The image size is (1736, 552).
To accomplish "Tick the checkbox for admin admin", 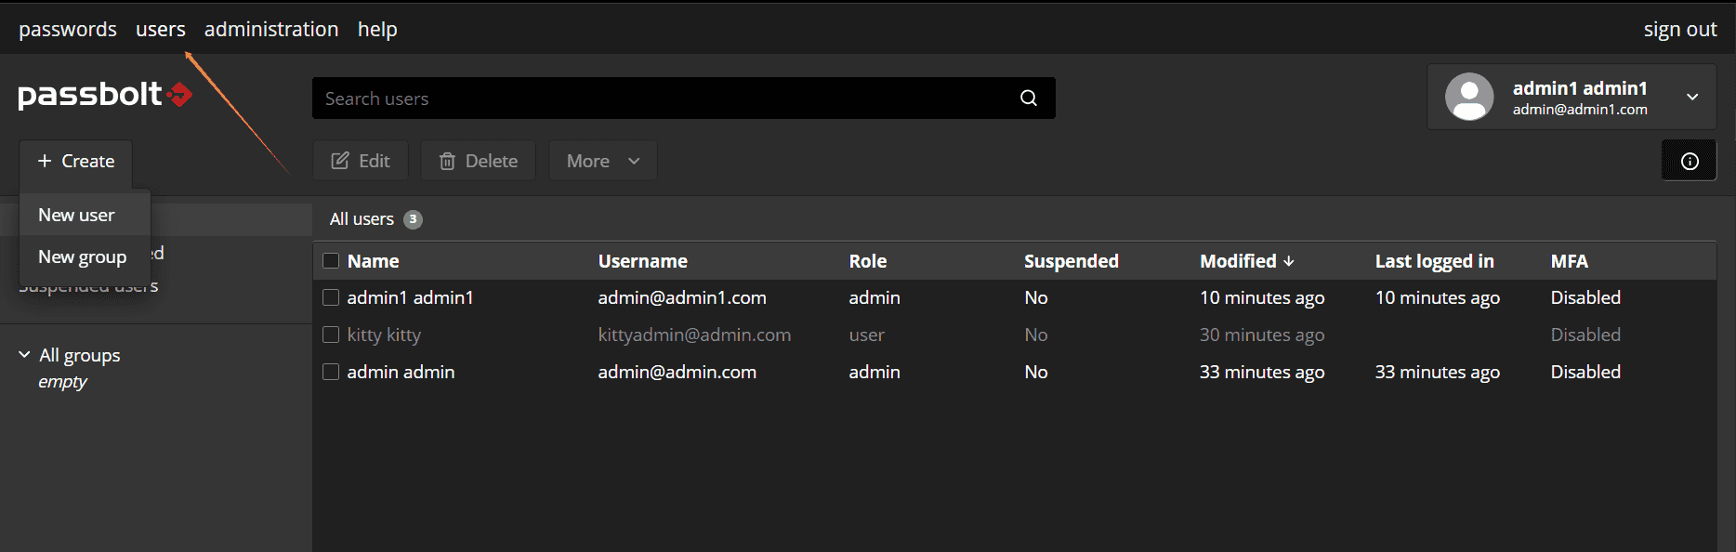I will (331, 372).
